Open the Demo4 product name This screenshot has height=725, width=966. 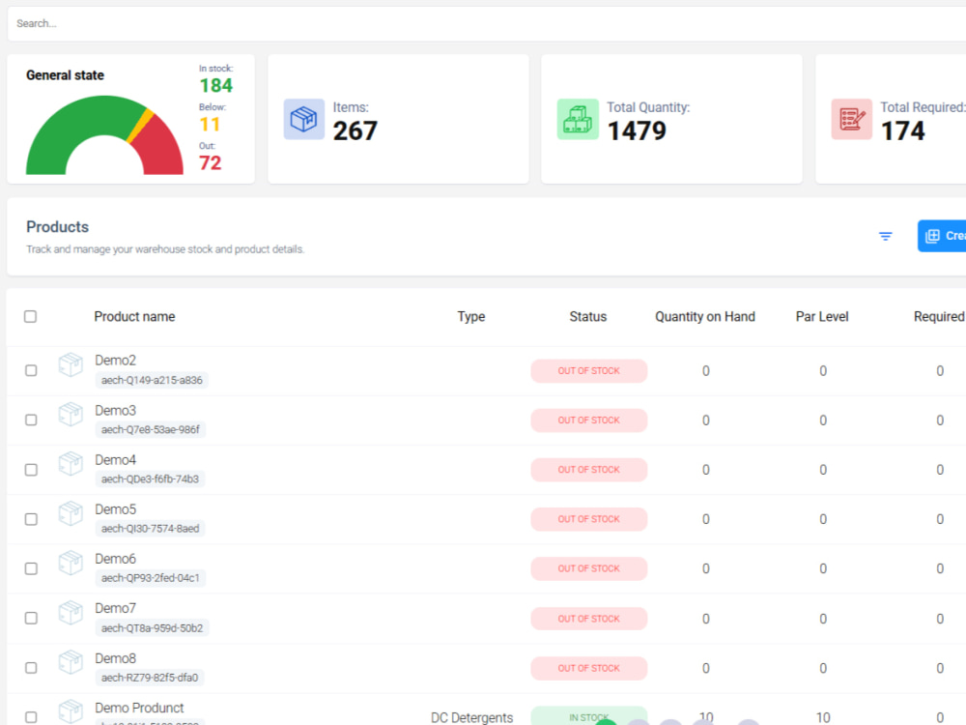pyautogui.click(x=115, y=460)
